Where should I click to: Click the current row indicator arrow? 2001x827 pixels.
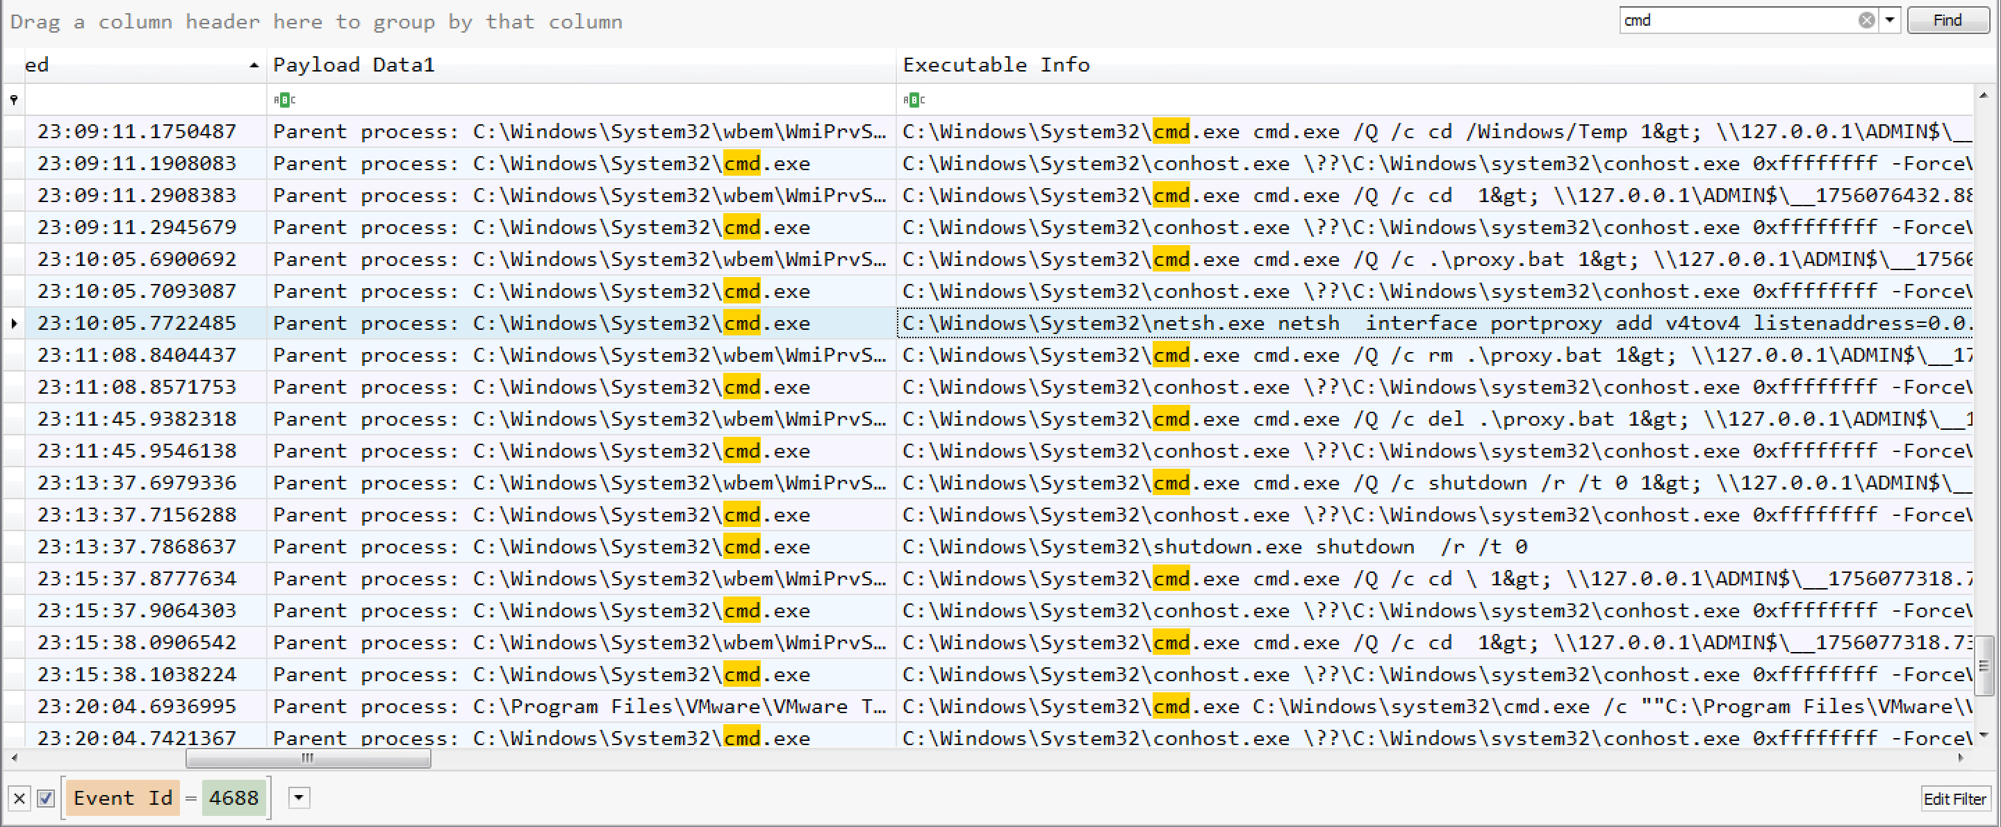14,323
